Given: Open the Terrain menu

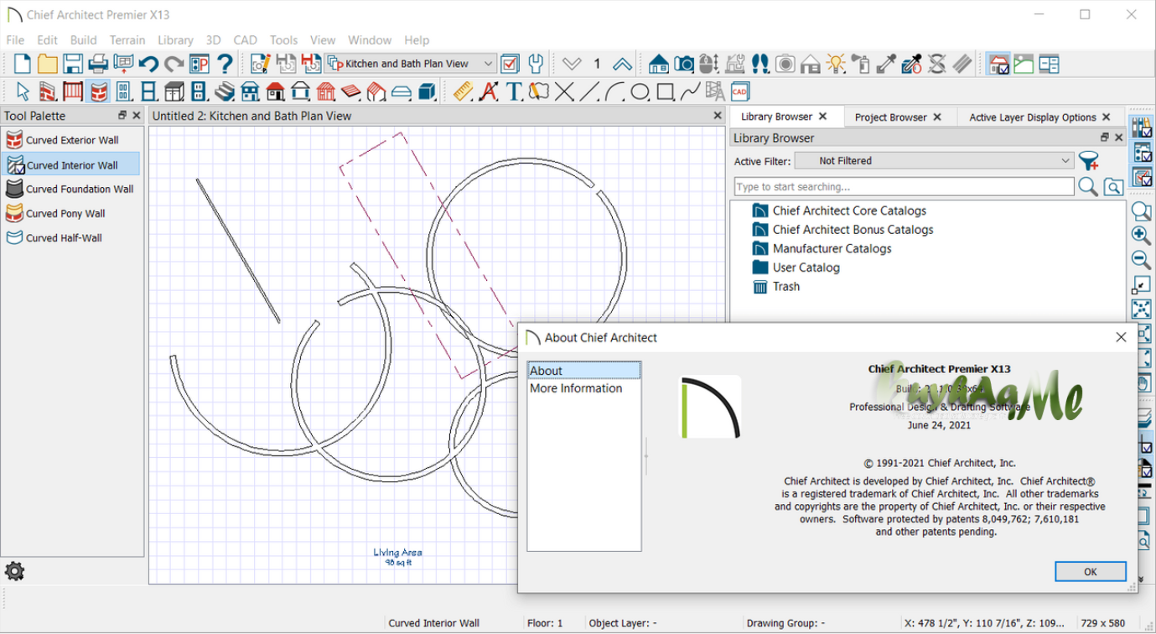Looking at the screenshot, I should click(x=127, y=39).
